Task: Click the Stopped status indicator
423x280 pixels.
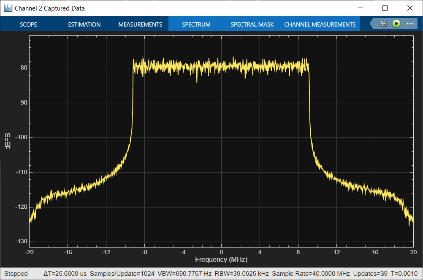Action: click(16, 274)
